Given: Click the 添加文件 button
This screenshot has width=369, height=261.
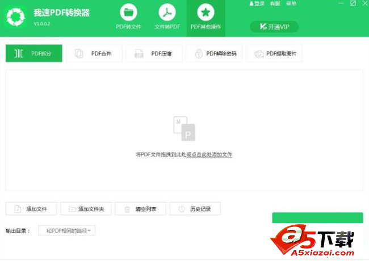Looking at the screenshot, I should click(31, 209).
